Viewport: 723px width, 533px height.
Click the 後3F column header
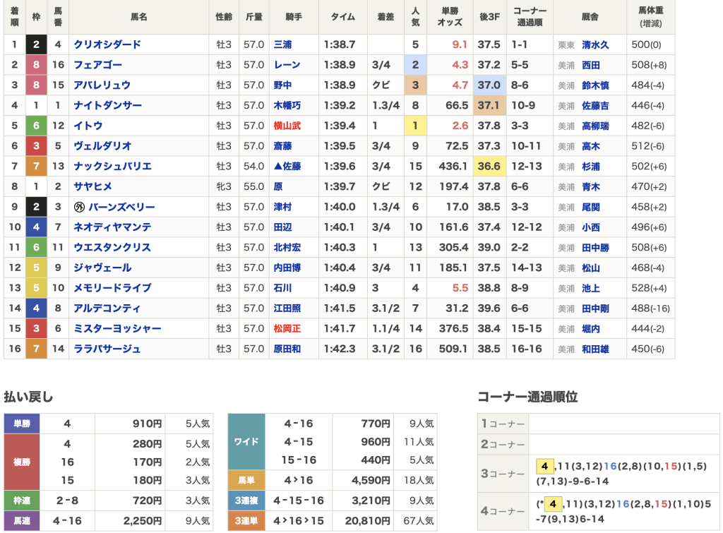coord(489,17)
